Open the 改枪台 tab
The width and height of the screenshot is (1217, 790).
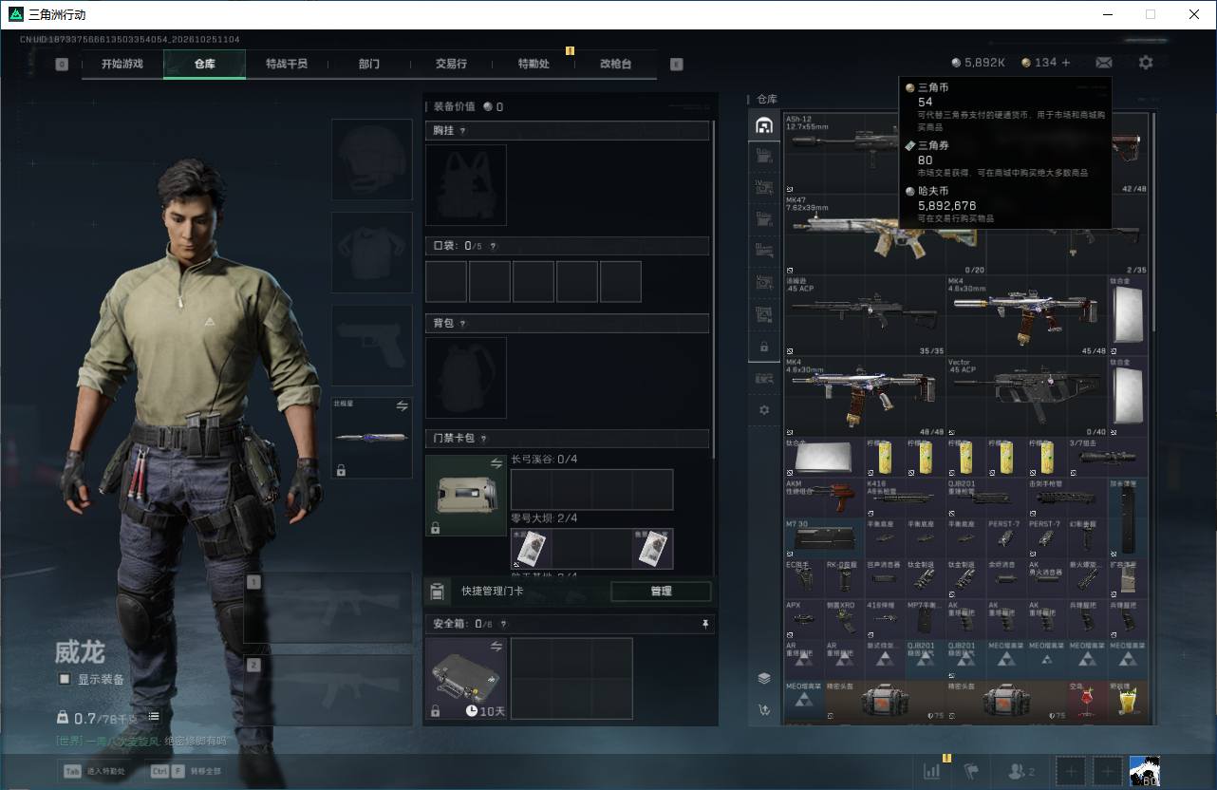coord(615,64)
